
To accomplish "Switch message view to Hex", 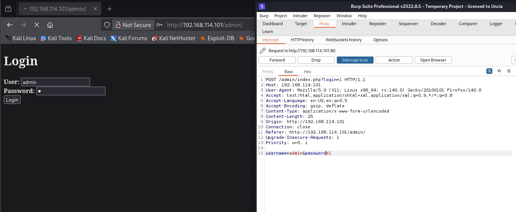I will tap(308, 72).
